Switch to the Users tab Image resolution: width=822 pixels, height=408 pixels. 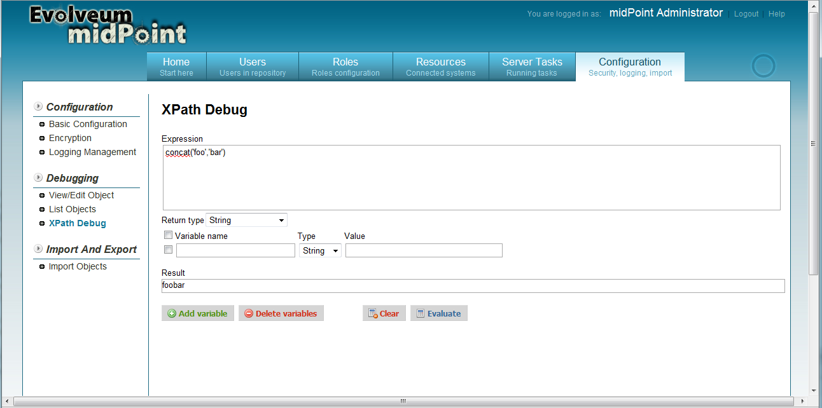pos(252,66)
